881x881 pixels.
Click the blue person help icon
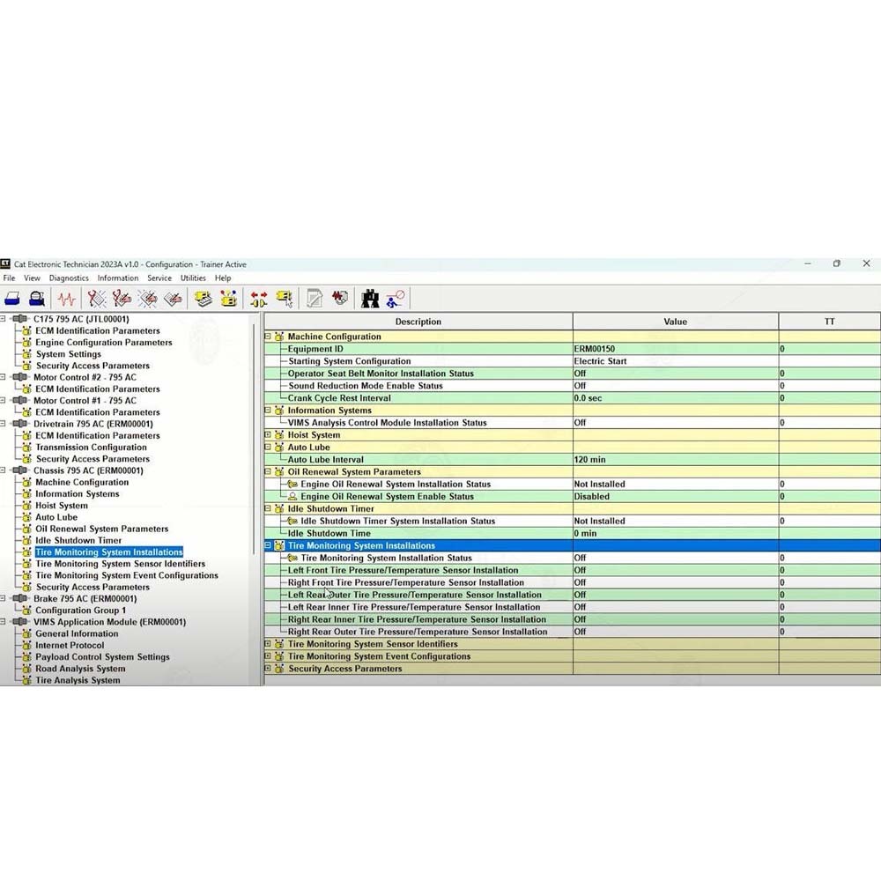(x=396, y=299)
